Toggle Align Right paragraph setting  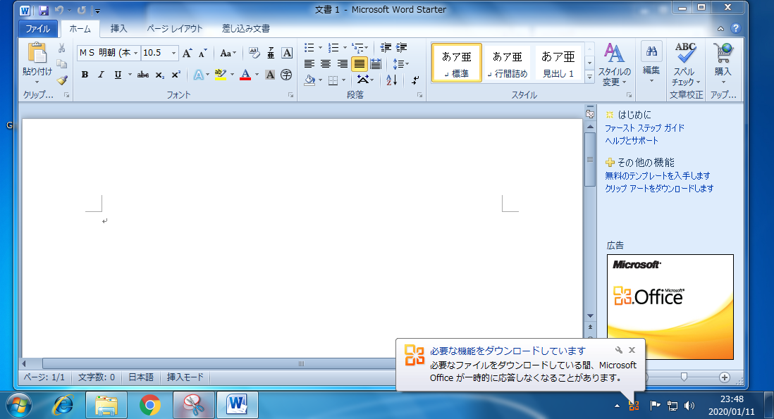tap(342, 63)
